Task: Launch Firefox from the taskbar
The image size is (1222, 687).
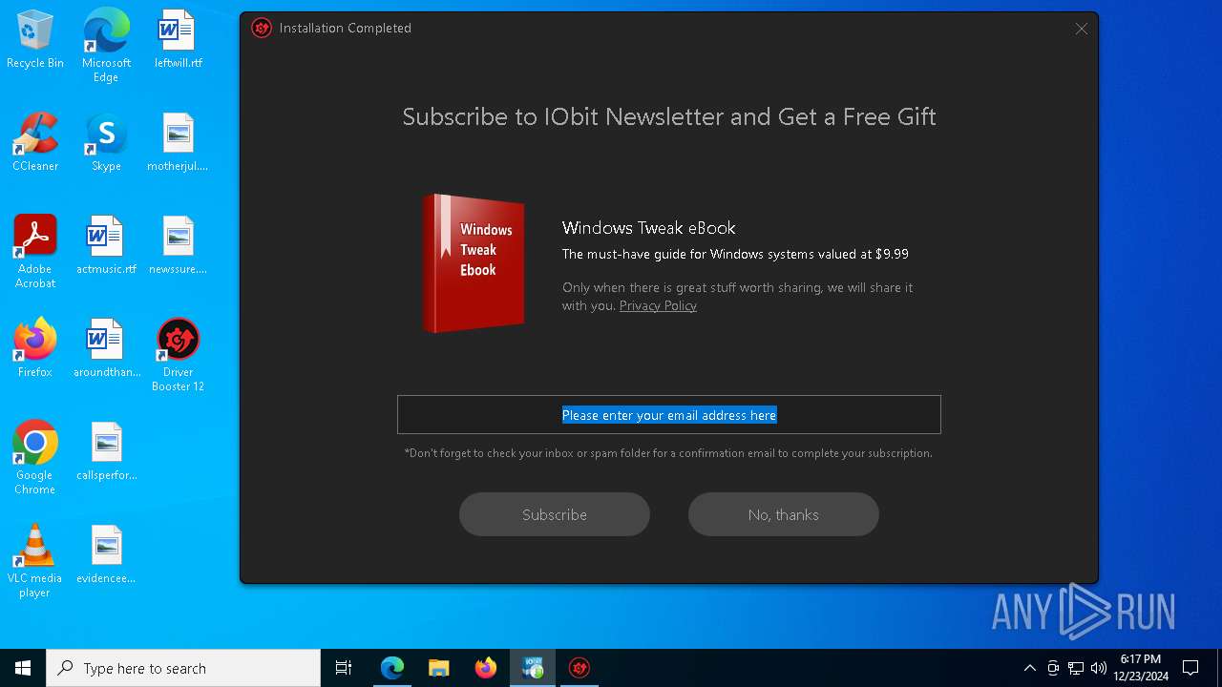Action: coord(486,668)
